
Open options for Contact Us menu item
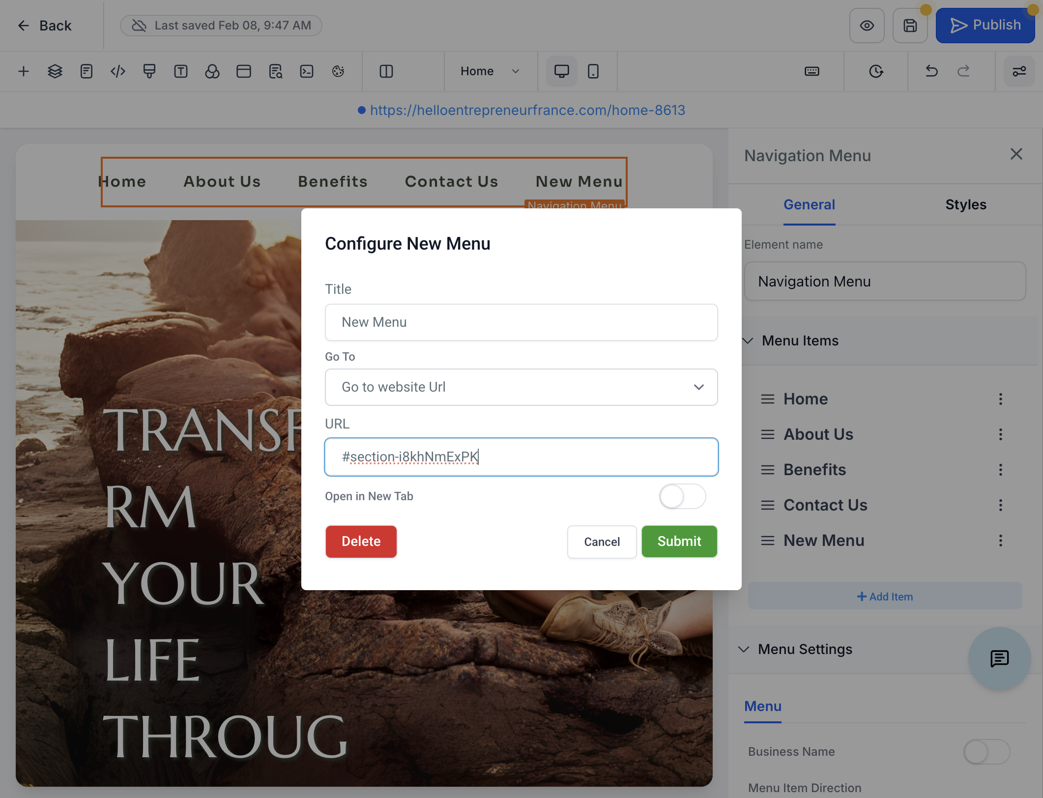(1001, 505)
